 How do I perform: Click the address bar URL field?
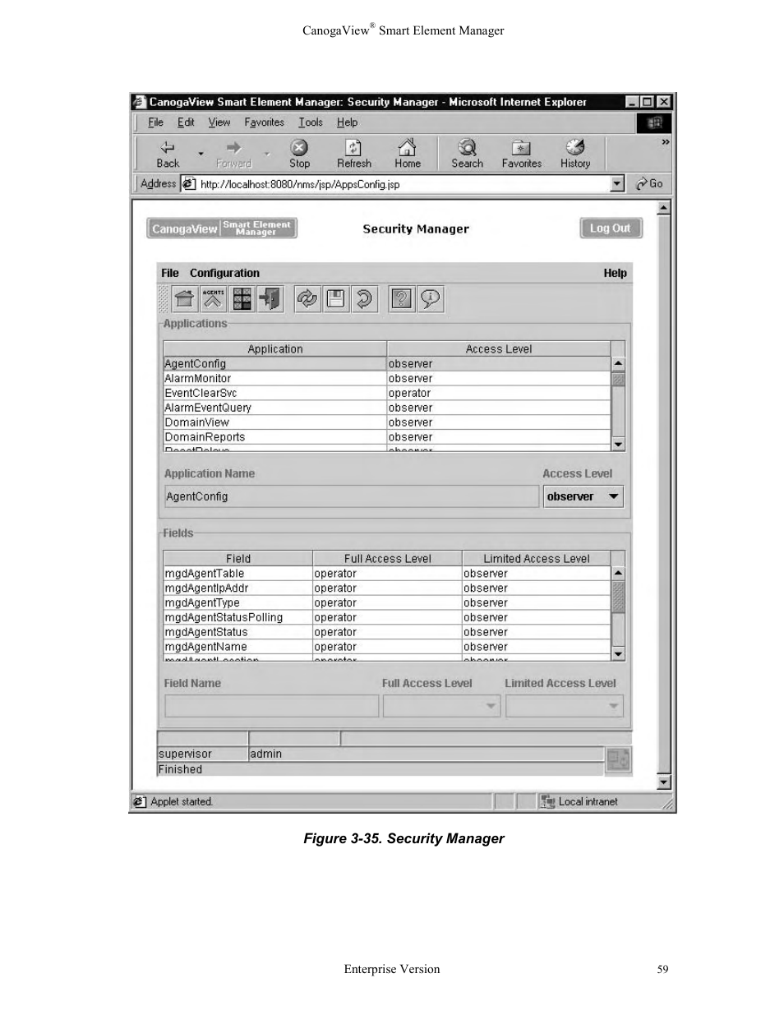[403, 184]
